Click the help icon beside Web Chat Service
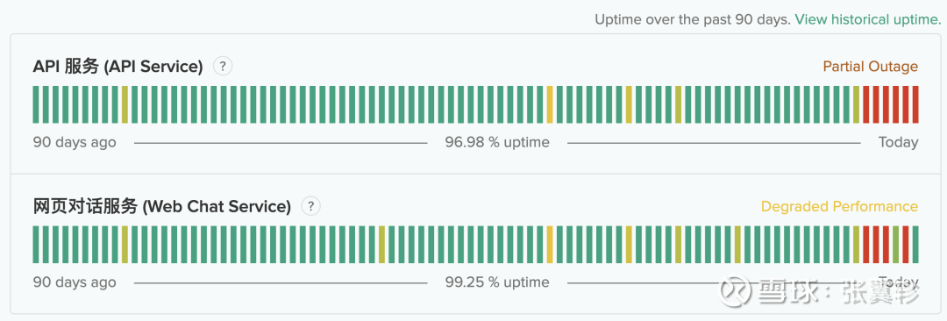 (310, 206)
